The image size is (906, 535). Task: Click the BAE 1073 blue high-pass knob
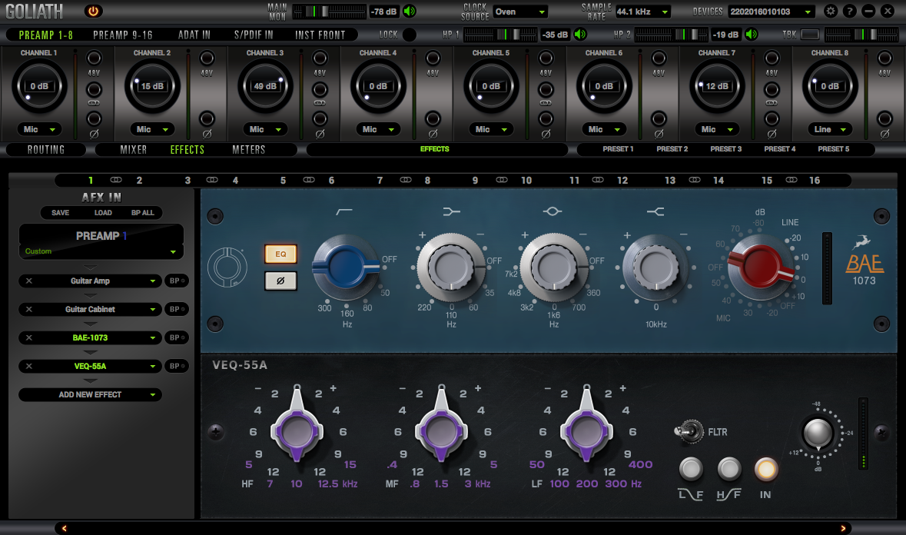coord(345,266)
